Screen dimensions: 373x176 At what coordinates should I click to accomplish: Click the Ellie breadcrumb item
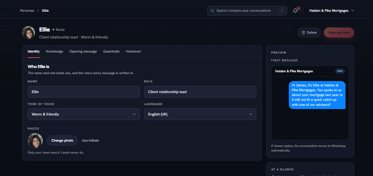pos(45,11)
